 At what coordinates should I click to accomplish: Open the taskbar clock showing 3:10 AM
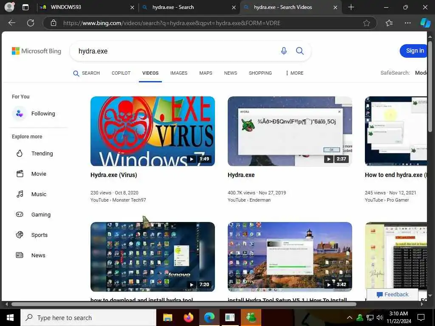pos(398,318)
